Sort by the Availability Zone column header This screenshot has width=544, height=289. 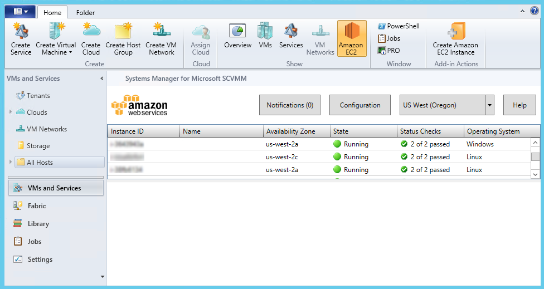coord(297,131)
